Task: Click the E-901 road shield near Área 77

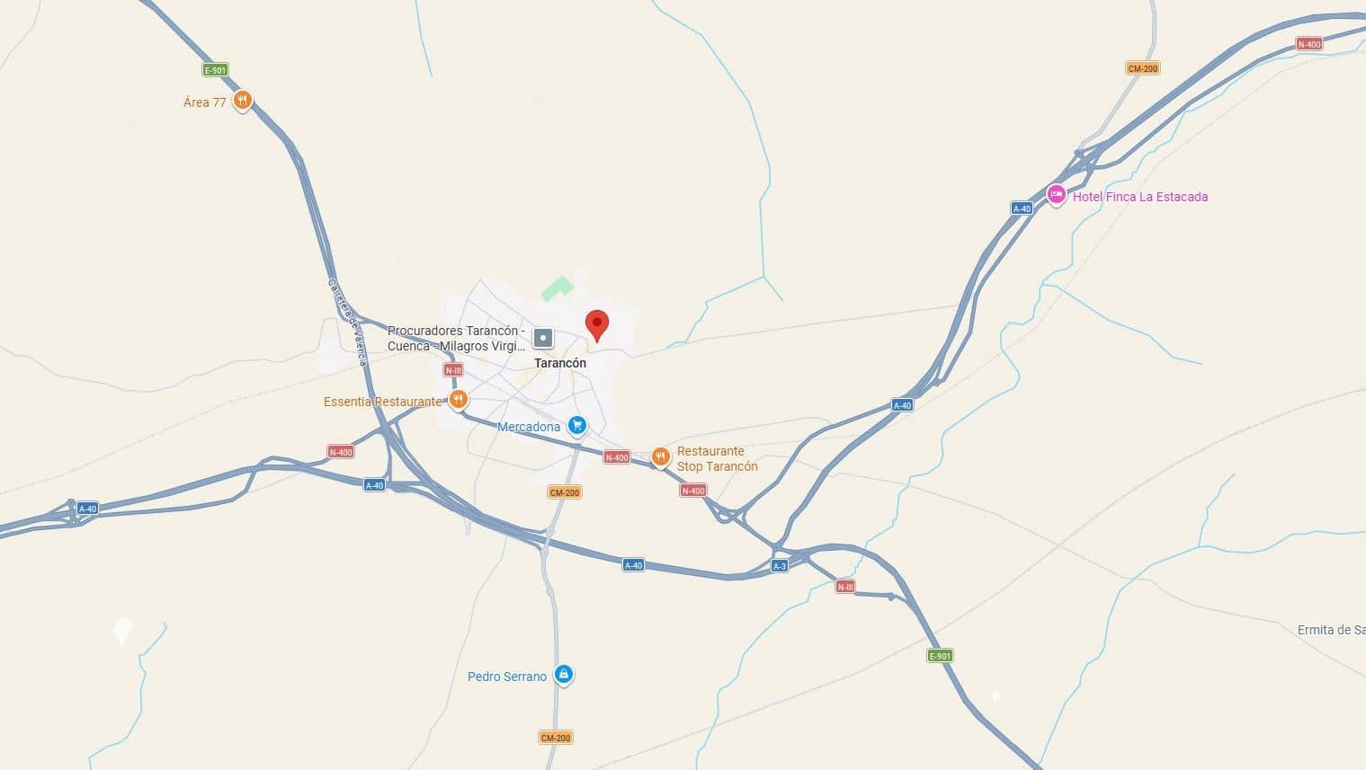Action: coord(215,70)
